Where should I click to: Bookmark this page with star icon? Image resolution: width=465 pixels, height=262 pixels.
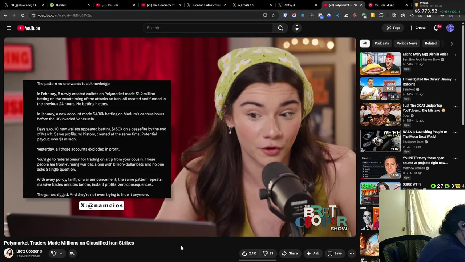click(x=273, y=15)
